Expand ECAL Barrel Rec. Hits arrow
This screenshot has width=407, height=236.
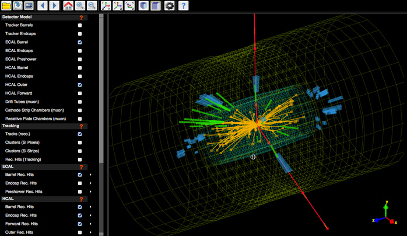[x=90, y=175]
